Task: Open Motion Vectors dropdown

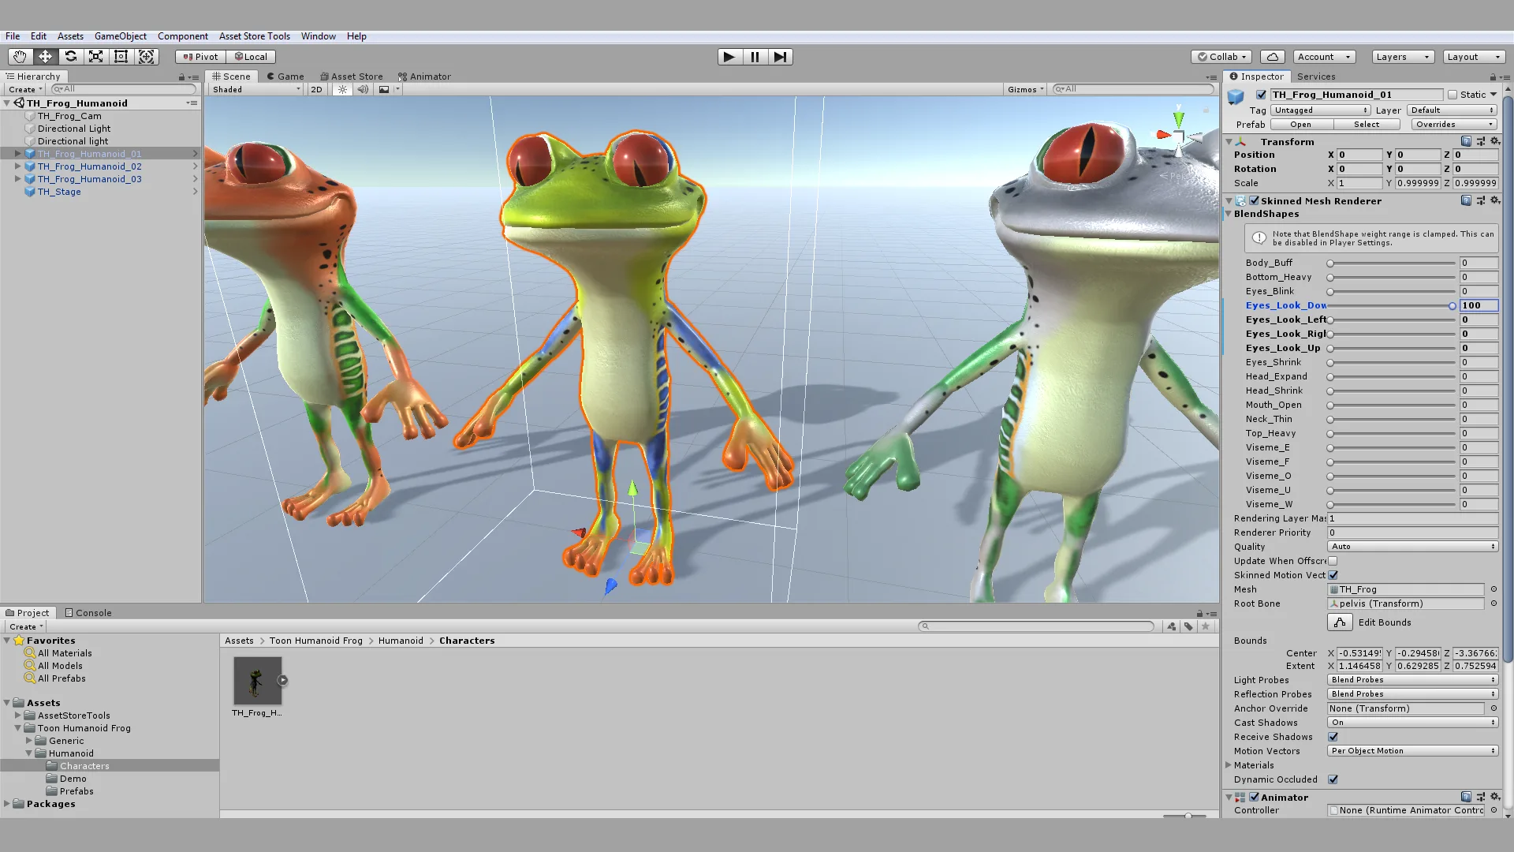Action: coord(1412,751)
